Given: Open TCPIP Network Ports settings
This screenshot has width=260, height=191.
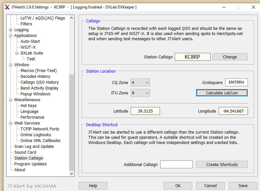Looking at the screenshot, I should [x=40, y=129].
